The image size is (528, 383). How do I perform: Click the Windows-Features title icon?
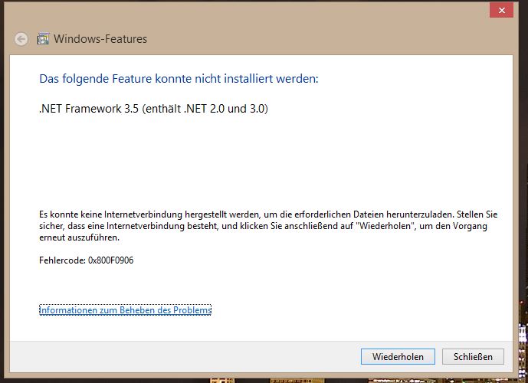[43, 39]
